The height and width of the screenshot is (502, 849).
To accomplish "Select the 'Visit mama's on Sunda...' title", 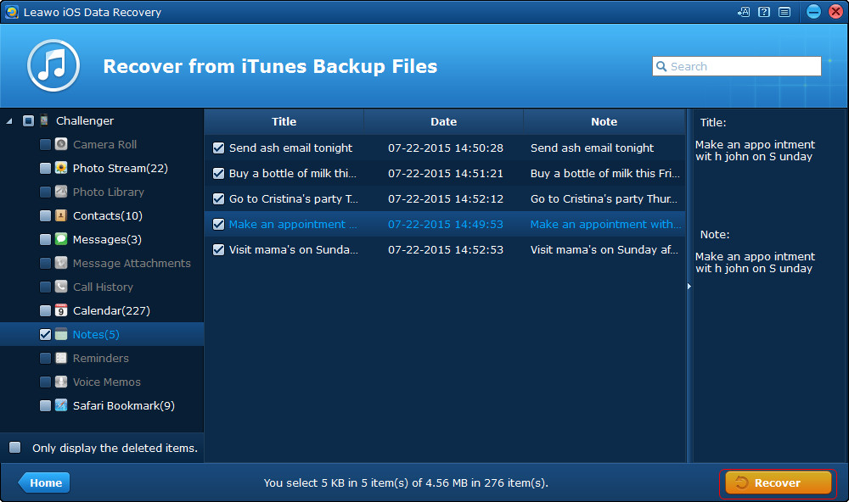I will [294, 249].
